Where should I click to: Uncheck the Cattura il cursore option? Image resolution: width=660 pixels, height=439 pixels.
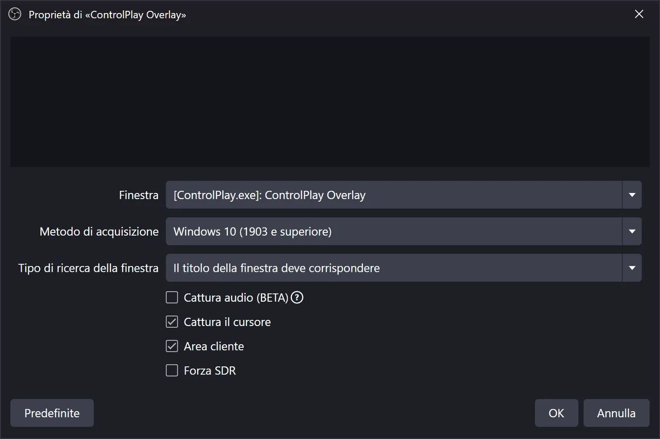point(172,322)
